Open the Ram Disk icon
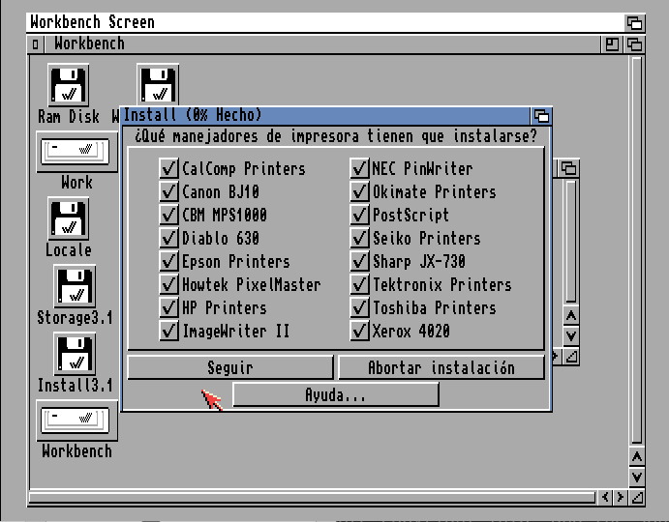This screenshot has height=522, width=669. (x=68, y=86)
